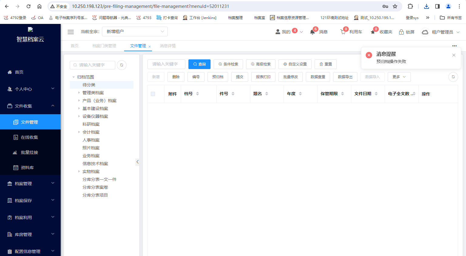This screenshot has height=256, width=466.
Task: Expand the 管理类档案 tree node
Action: point(79,93)
